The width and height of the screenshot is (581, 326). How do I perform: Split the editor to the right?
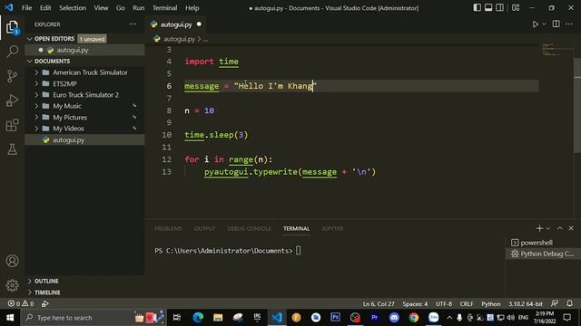(x=556, y=24)
